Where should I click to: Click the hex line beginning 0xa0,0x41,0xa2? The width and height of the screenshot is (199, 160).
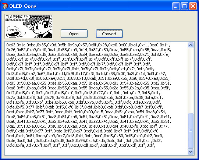[x=89, y=121]
